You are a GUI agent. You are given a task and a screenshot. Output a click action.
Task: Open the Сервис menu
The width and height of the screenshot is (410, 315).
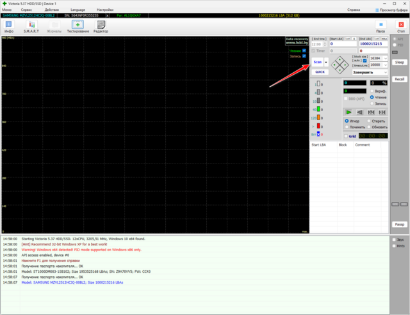28,10
